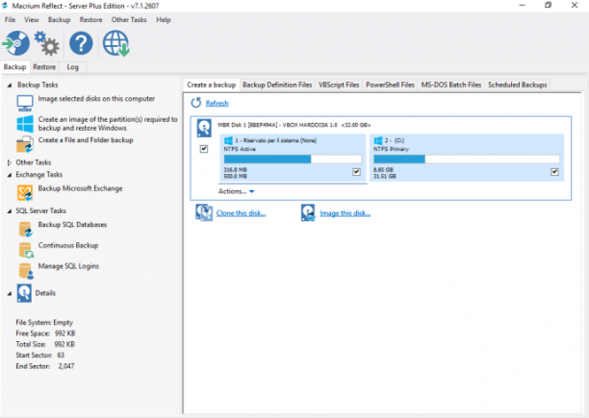Open the PowerShell Files tab
Screen dimensions: 589x418
[x=390, y=86]
